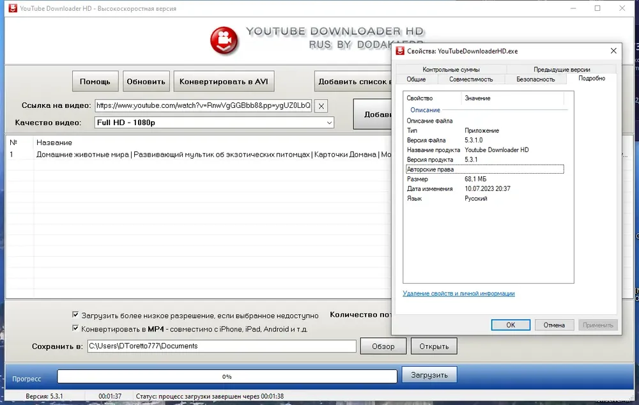Click the icon in the Properties dialog title
The image size is (639, 405).
400,51
